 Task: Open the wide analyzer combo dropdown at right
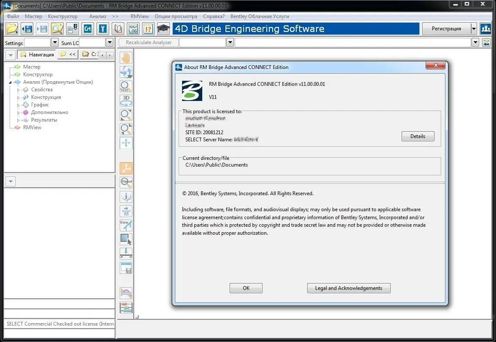coord(475,42)
